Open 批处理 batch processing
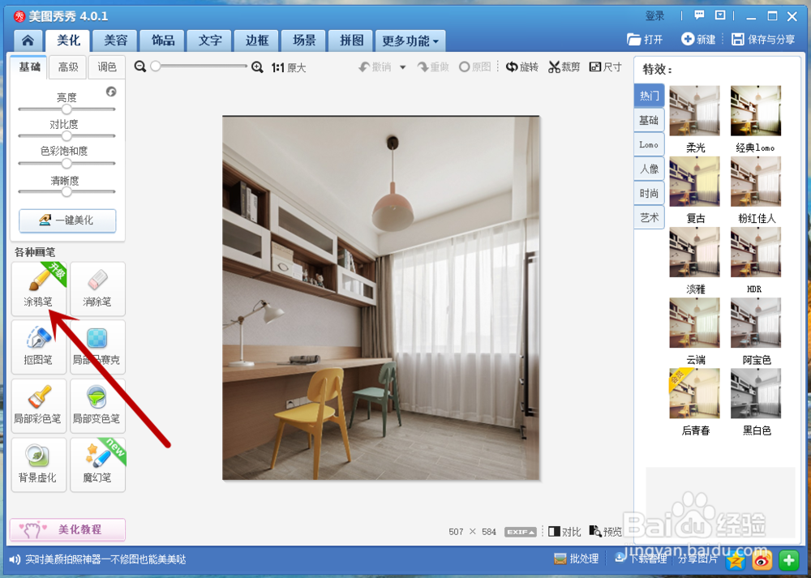 [576, 559]
